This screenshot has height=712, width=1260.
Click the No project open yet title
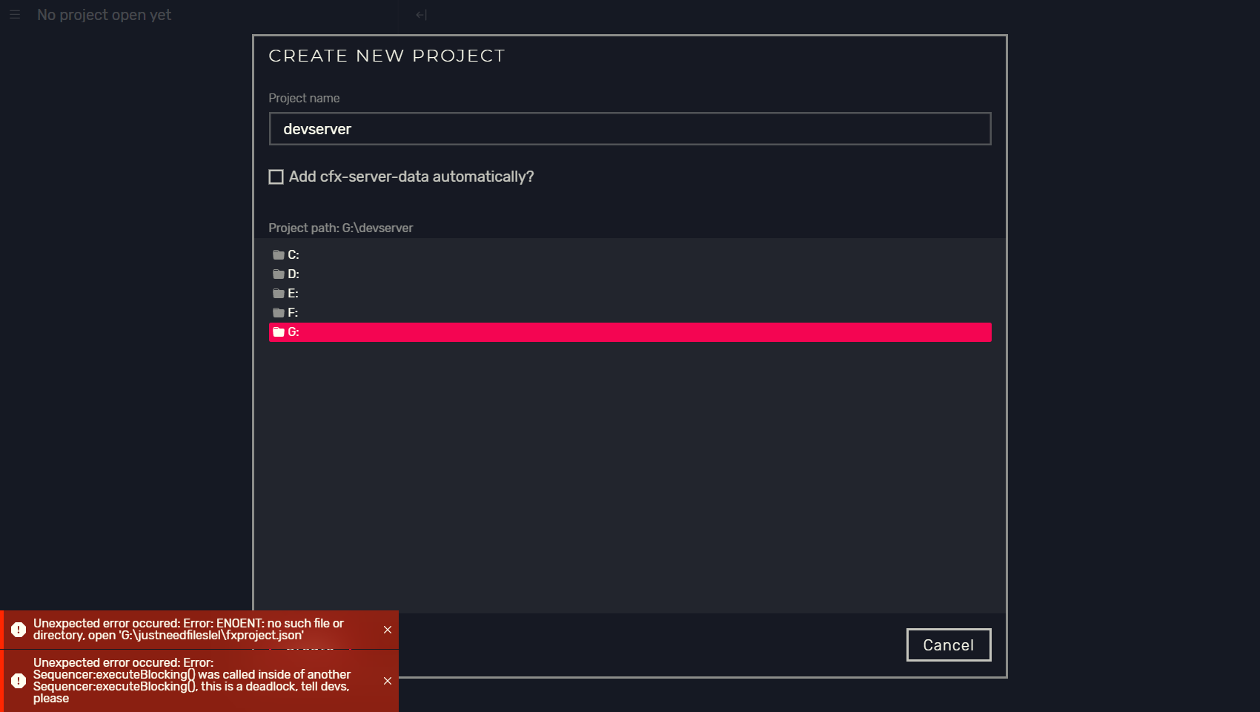click(104, 15)
